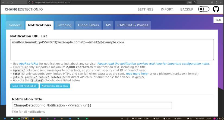Click the battery 100% indicator
This screenshot has width=224, height=120.
coord(178,119)
